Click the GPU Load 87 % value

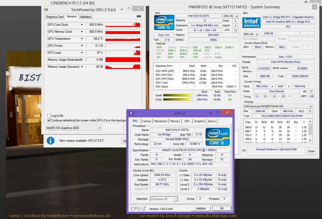(95, 53)
